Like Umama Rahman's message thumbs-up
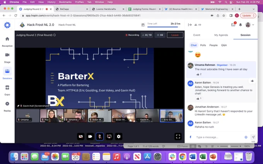Image resolution: width=263 pixels, height=164 pixels. pyautogui.click(x=199, y=74)
